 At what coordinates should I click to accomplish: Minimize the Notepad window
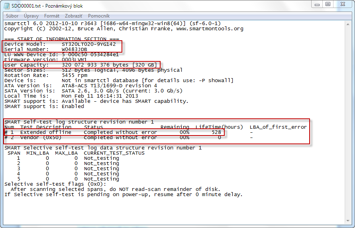317,4
